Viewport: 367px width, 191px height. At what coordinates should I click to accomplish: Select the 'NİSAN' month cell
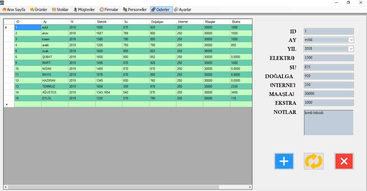[55, 69]
